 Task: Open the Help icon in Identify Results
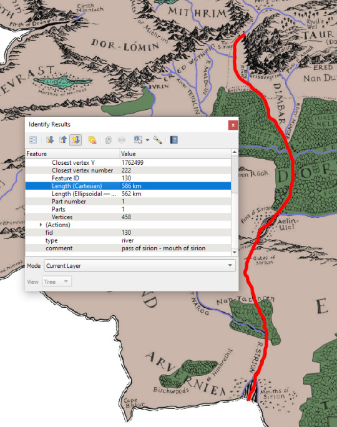point(174,140)
